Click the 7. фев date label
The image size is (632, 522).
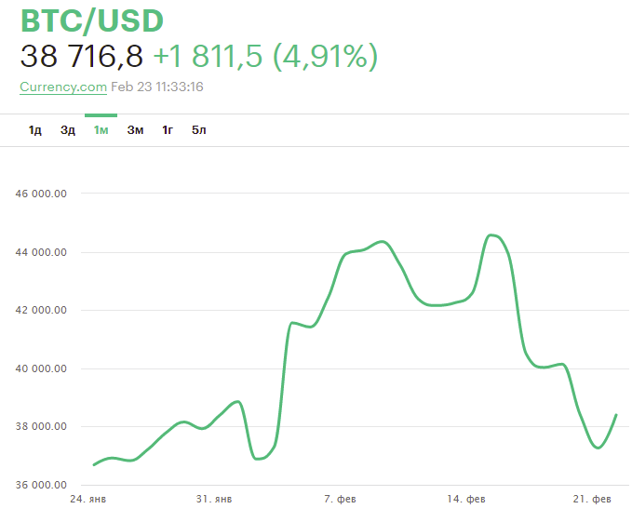pos(341,500)
